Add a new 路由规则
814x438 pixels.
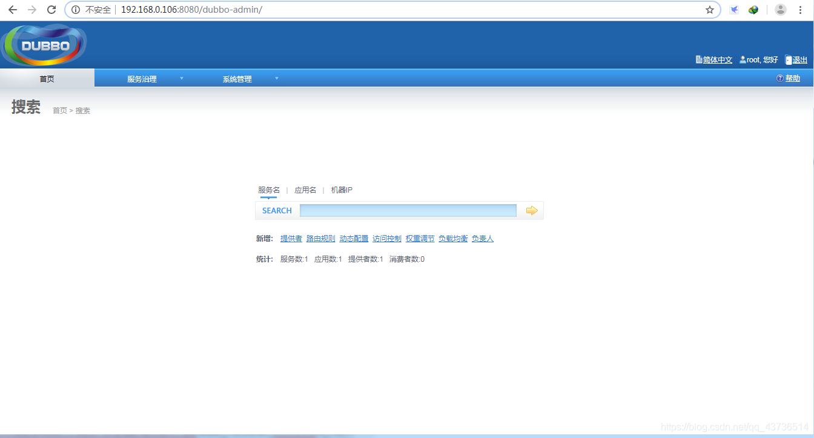[x=321, y=239]
